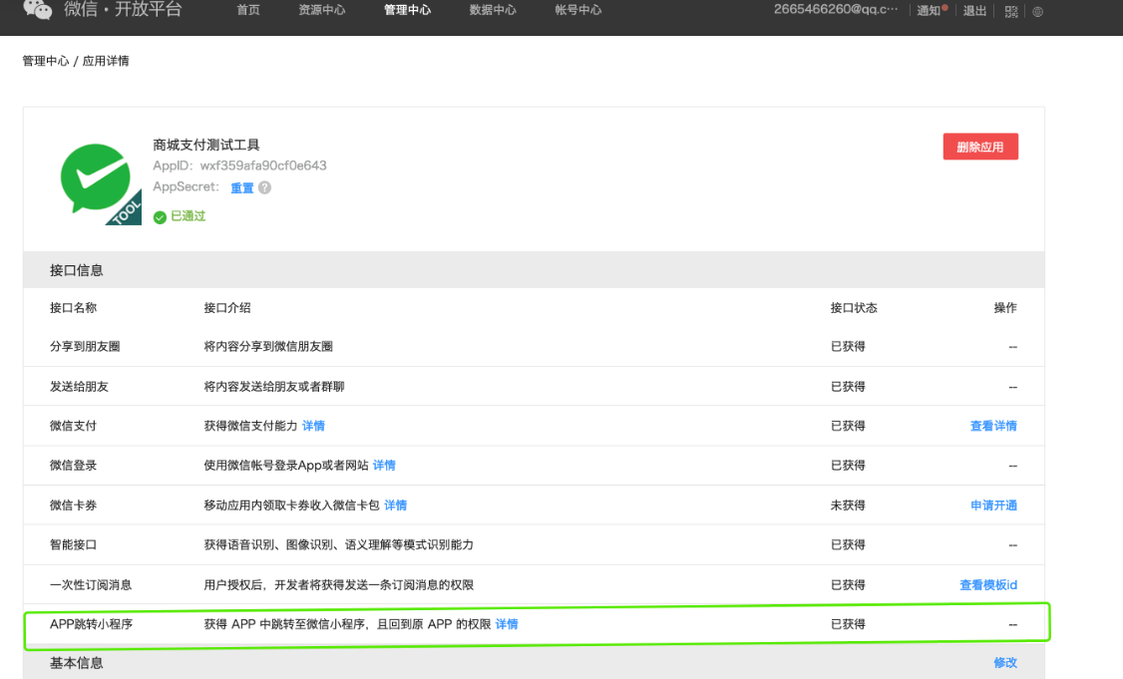Click 申请开通 for 微信卡券
This screenshot has height=679, width=1123.
(994, 506)
